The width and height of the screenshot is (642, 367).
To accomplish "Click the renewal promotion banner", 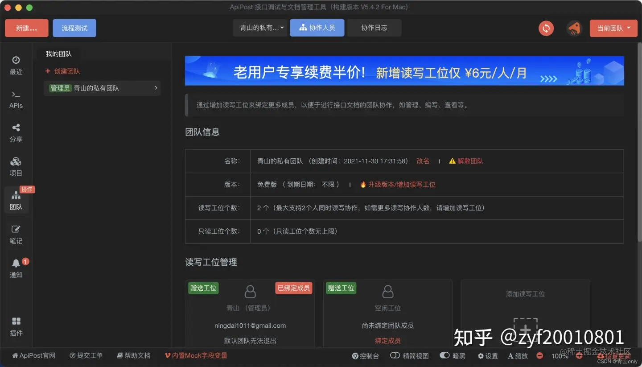I will click(404, 71).
